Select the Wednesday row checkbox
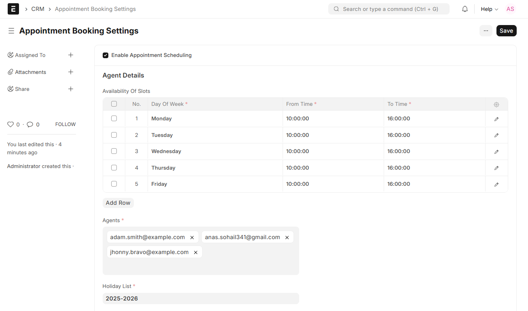 (x=114, y=151)
